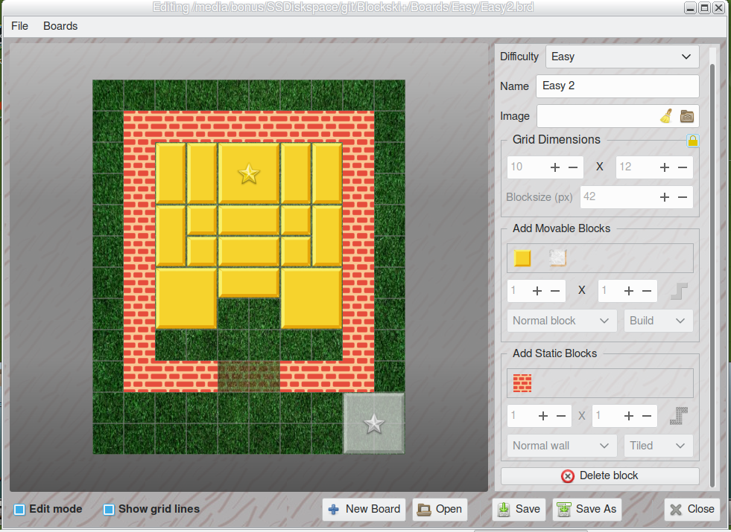Open the Difficulty dropdown
The width and height of the screenshot is (731, 532).
(x=622, y=57)
